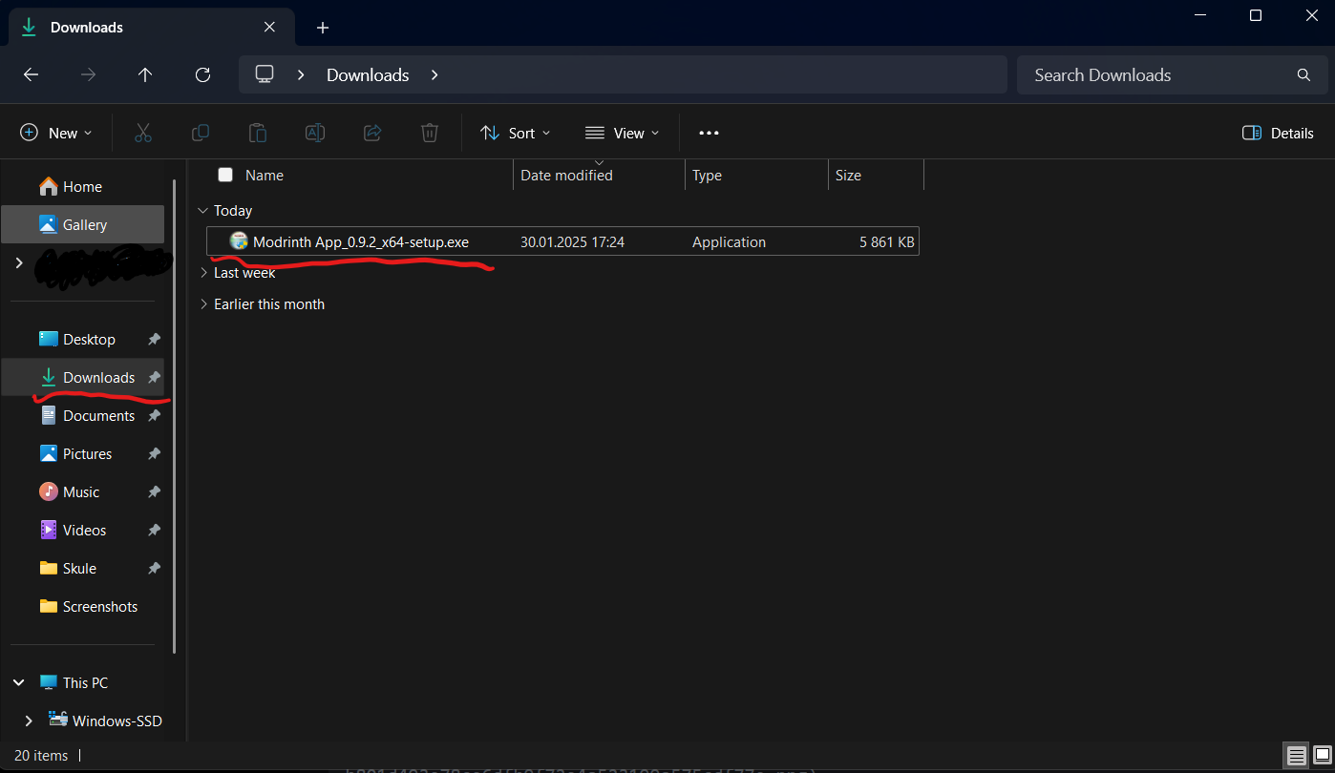The width and height of the screenshot is (1335, 773).
Task: Switch to details list view icon
Action: click(1297, 756)
